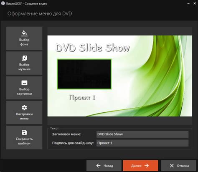The image size is (198, 172).
Task: Click the floppy disk save template icon
Action: pos(24,132)
